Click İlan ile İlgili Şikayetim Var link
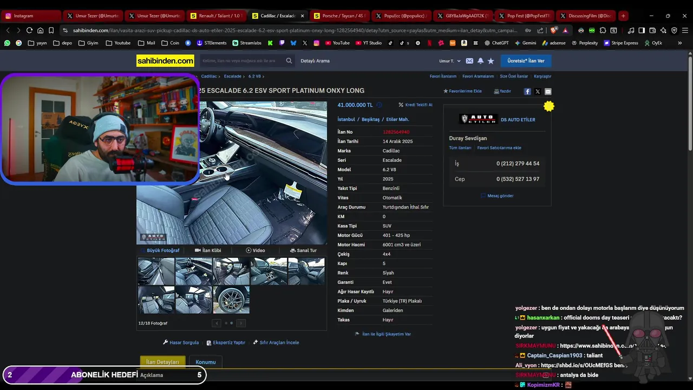Image resolution: width=693 pixels, height=390 pixels. (383, 334)
